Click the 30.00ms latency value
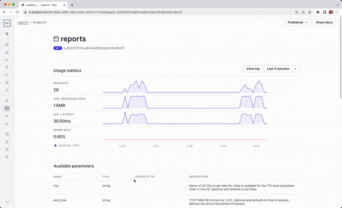The image size is (342, 208). click(62, 121)
